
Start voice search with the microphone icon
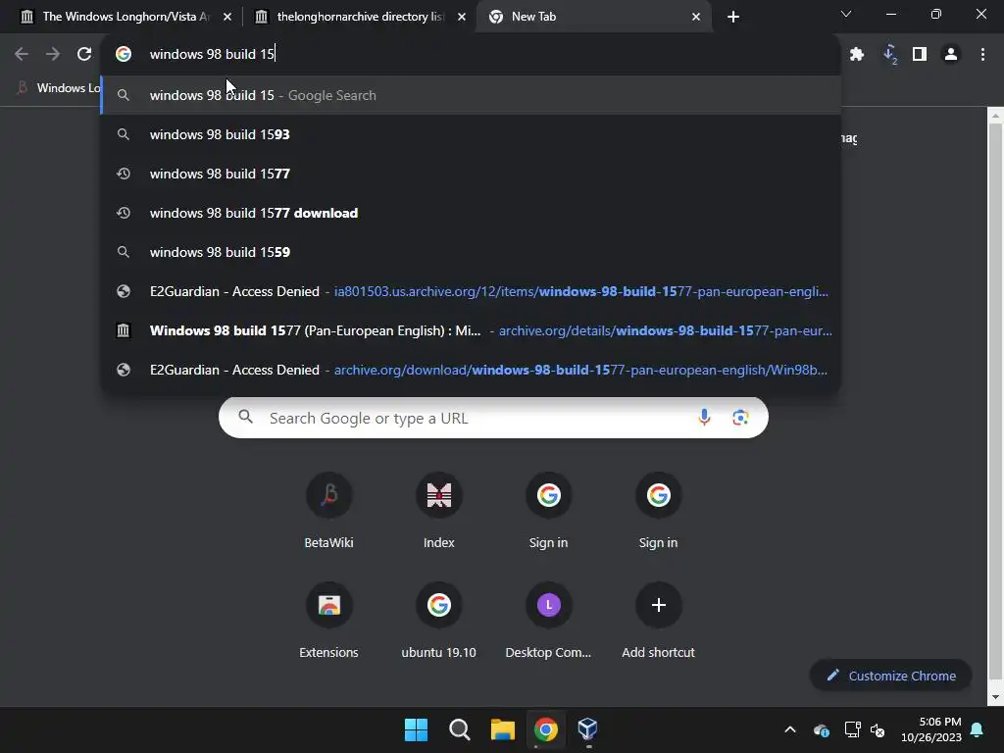(x=704, y=418)
